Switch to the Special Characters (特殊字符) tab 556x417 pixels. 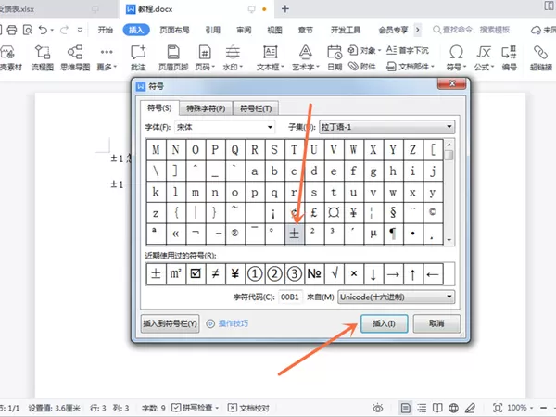coord(206,108)
